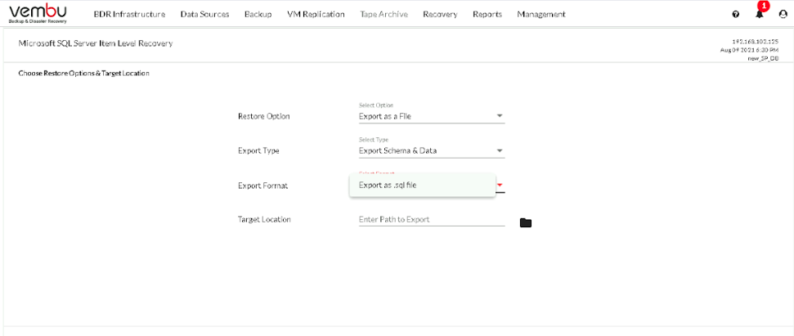Viewport: 794px width, 336px height.
Task: Select 'Export as .sql file' option
Action: 422,186
